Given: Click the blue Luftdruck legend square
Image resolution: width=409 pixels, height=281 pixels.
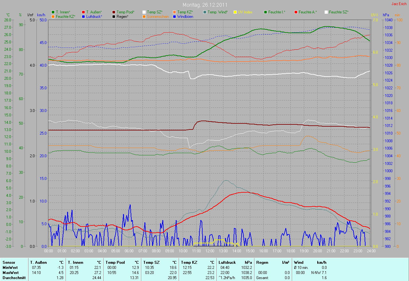Looking at the screenshot, I should (x=83, y=17).
